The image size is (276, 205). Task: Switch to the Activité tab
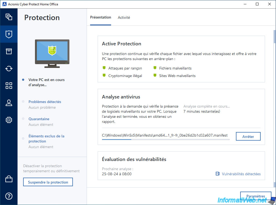[124, 17]
